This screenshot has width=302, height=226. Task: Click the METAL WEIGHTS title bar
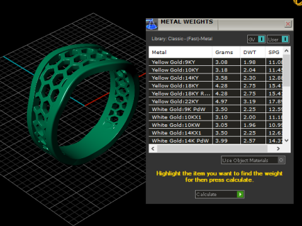pos(220,24)
